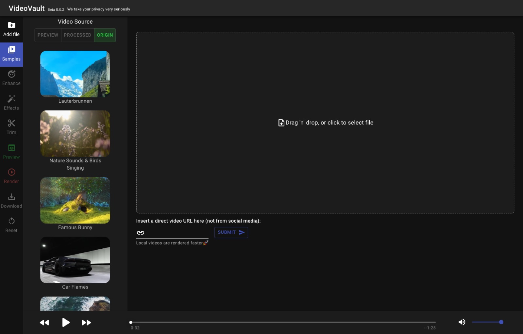Switch video source to PREVIEW
This screenshot has width=523, height=334.
[48, 35]
